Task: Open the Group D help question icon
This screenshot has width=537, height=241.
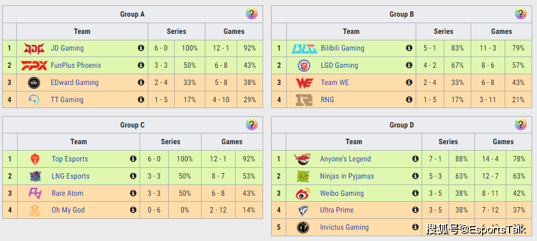Action: pyautogui.click(x=521, y=124)
